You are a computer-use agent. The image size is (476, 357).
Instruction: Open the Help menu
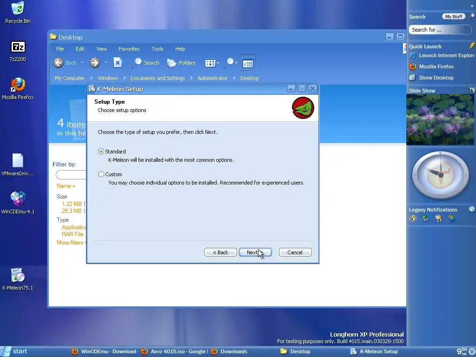(180, 49)
